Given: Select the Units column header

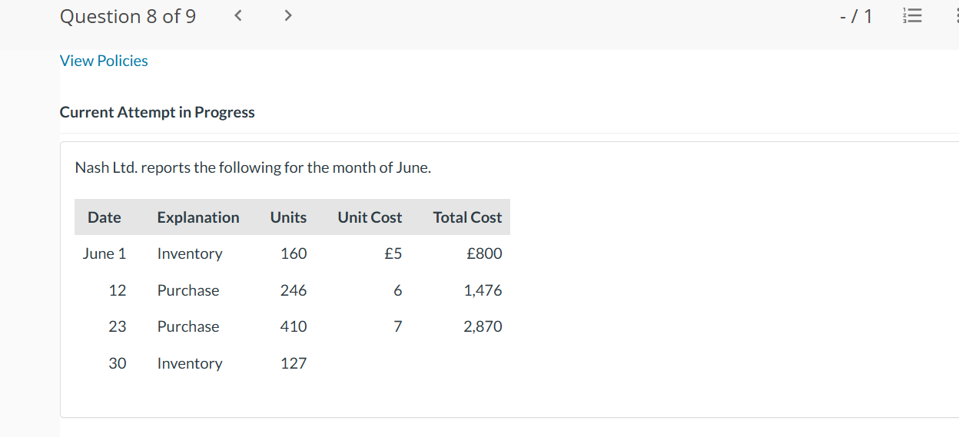Looking at the screenshot, I should pos(288,217).
